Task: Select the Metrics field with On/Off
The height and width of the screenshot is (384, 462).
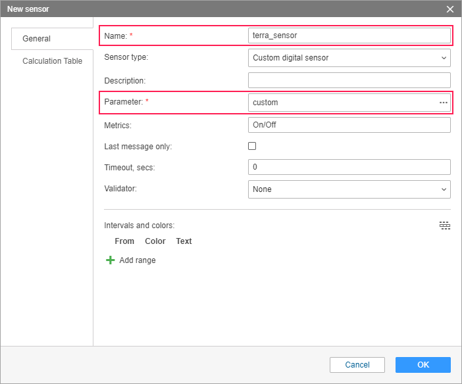Action: [x=349, y=125]
